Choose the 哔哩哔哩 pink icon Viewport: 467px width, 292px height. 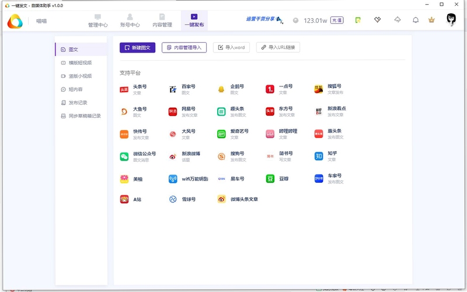point(270,134)
